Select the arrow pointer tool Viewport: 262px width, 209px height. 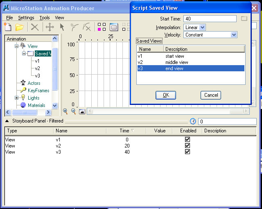click(x=62, y=27)
